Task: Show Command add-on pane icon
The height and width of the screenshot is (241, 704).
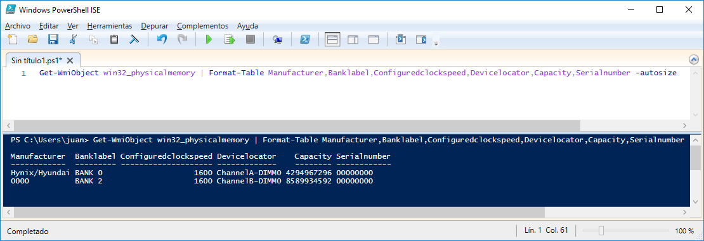Action: pyautogui.click(x=420, y=39)
